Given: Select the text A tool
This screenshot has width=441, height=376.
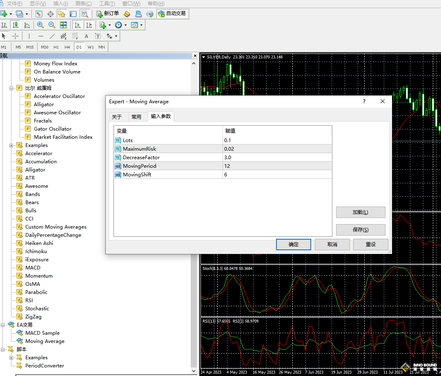Looking at the screenshot, I should pos(86,36).
